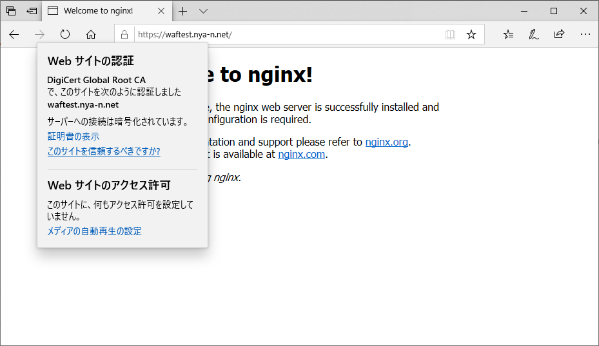Go to the home page
Screen dimensions: 599x346
point(90,34)
